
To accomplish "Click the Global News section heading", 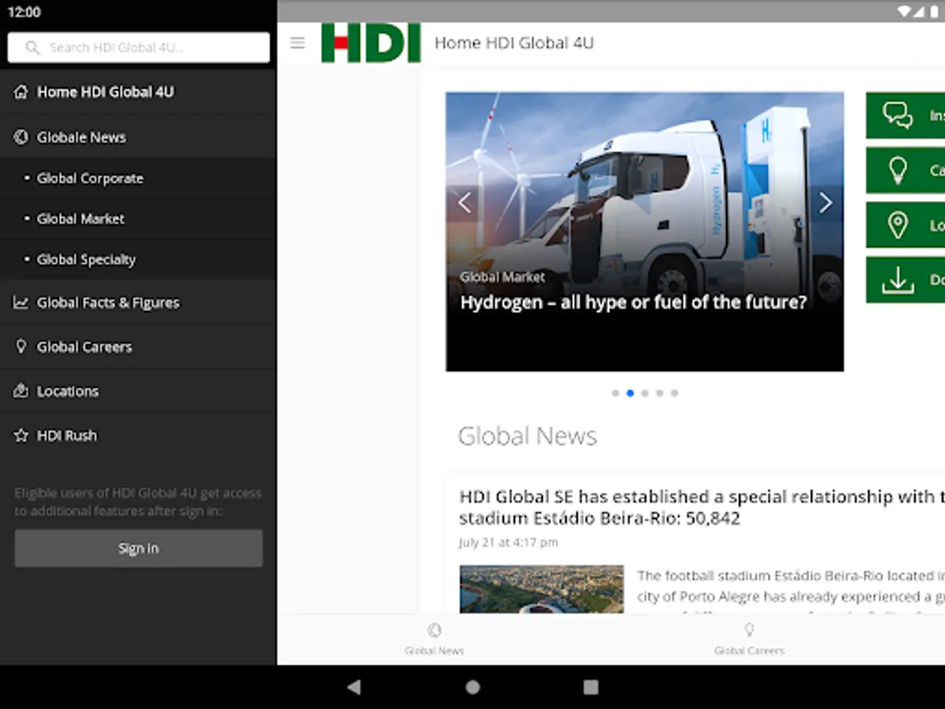I will click(528, 436).
